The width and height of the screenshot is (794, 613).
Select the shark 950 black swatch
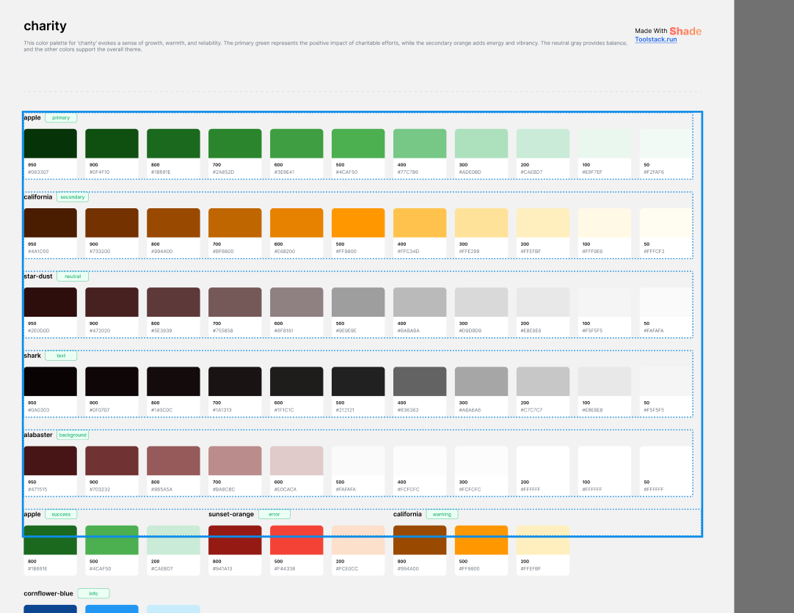(50, 382)
